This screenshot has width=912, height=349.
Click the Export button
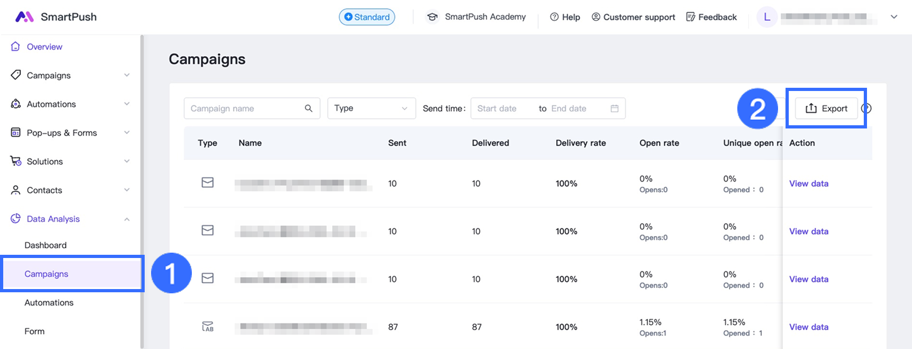(826, 108)
